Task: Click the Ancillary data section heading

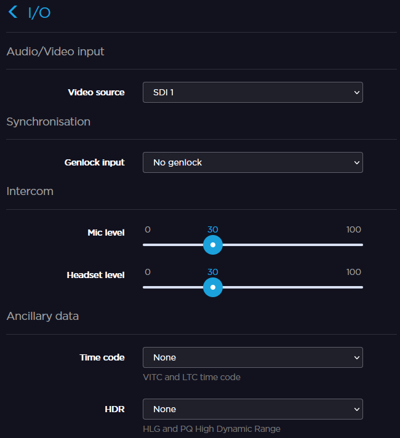Action: coord(42,316)
